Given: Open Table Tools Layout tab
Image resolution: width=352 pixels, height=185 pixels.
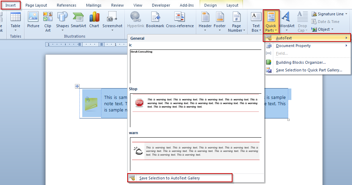Looking at the screenshot, I should (x=232, y=5).
